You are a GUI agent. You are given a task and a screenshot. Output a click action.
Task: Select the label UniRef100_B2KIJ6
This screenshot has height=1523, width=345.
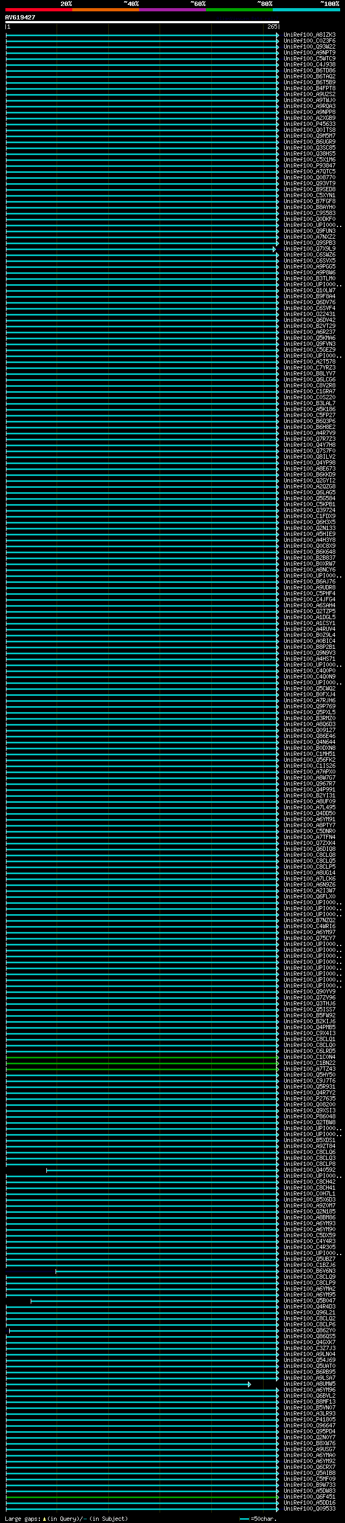309,1021
